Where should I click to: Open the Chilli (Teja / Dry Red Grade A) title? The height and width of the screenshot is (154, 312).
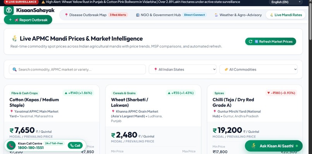pos(233,102)
